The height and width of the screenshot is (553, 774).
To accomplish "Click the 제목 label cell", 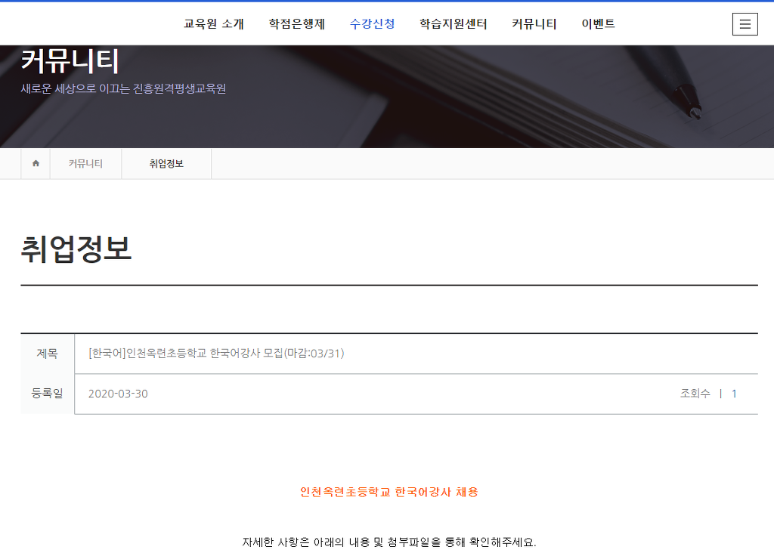I will pyautogui.click(x=48, y=354).
